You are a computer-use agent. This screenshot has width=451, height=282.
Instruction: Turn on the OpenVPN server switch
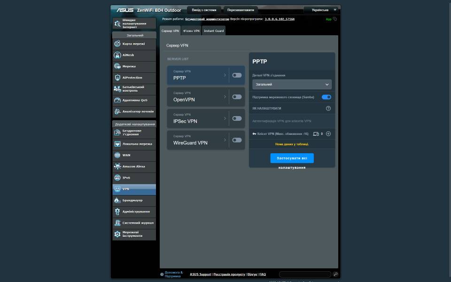(x=237, y=97)
